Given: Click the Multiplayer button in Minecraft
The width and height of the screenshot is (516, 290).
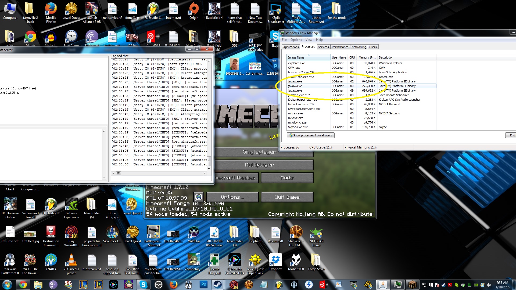Looking at the screenshot, I should pyautogui.click(x=259, y=165).
